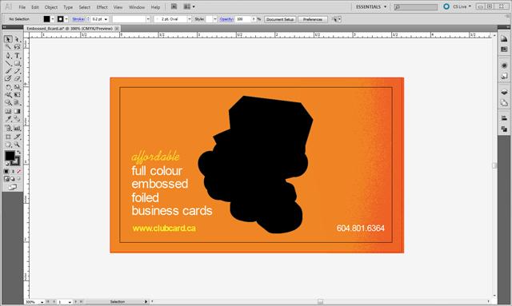Choose the Gradient tool
The width and height of the screenshot is (512, 306).
pyautogui.click(x=18, y=111)
